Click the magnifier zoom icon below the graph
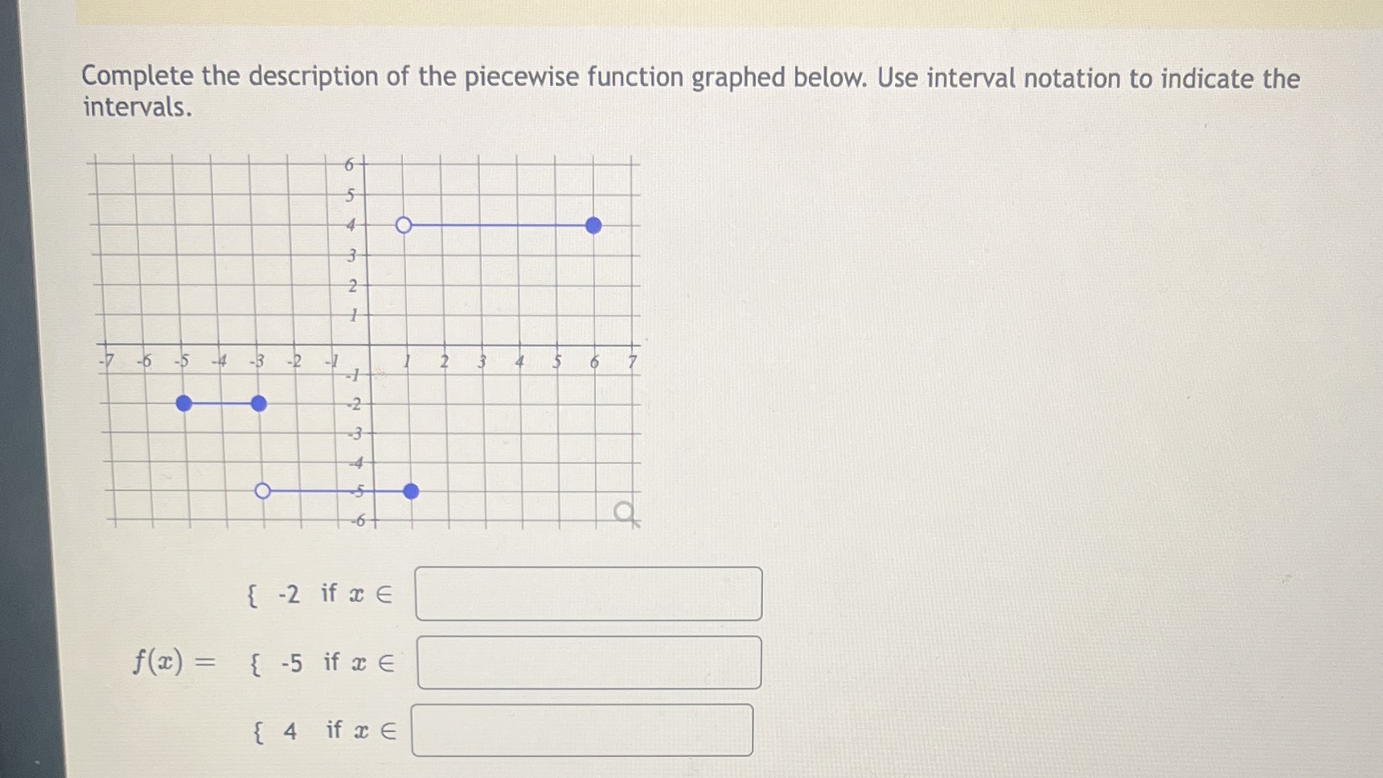The height and width of the screenshot is (778, 1383). click(x=623, y=512)
